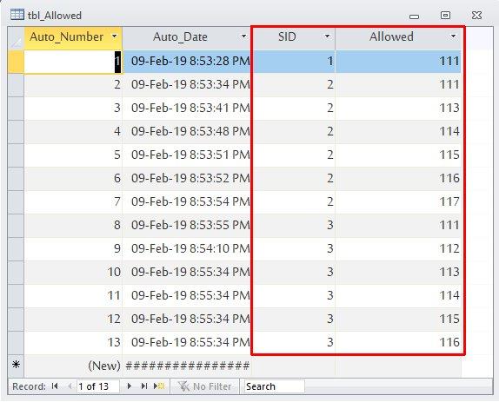Go to first record navigation icon
499x402 pixels.
coord(55,386)
